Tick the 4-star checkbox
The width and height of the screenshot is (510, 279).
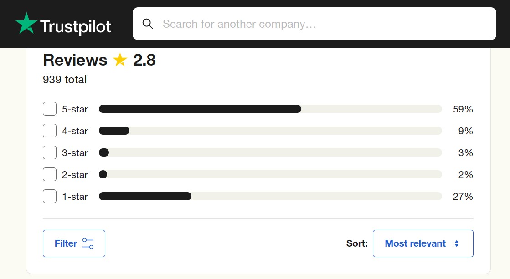pyautogui.click(x=50, y=131)
